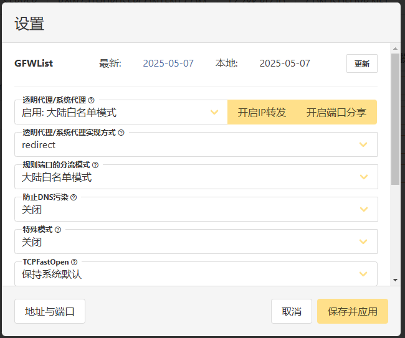
Task: Open the 特殊模式 dropdown
Action: pyautogui.click(x=195, y=242)
